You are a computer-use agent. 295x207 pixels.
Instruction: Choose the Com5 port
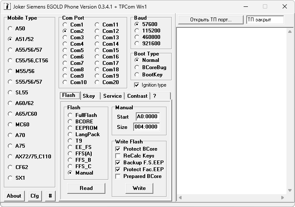point(73,50)
